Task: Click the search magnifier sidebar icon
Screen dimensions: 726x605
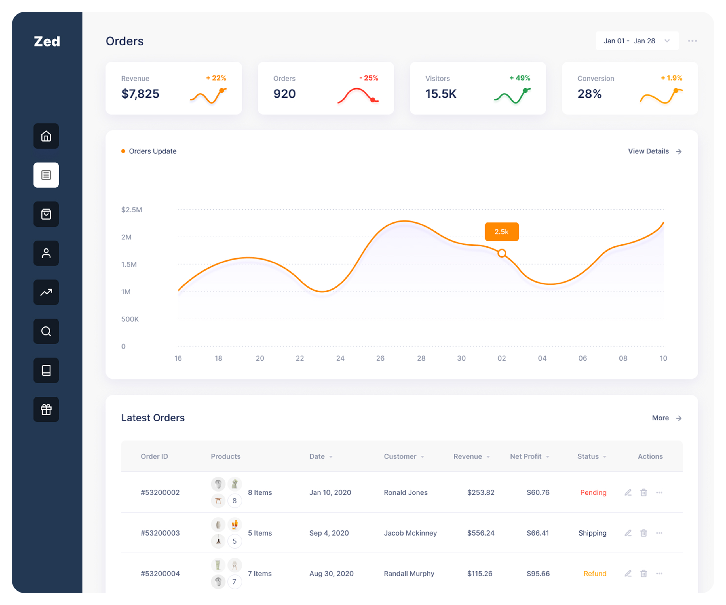Action: pos(46,331)
